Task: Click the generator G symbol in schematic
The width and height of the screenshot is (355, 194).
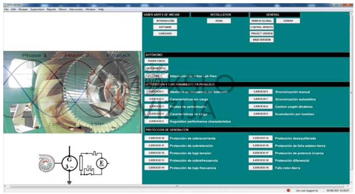Action: point(69,162)
